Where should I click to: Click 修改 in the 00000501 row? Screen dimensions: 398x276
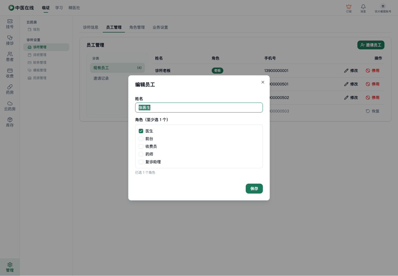[x=351, y=84]
